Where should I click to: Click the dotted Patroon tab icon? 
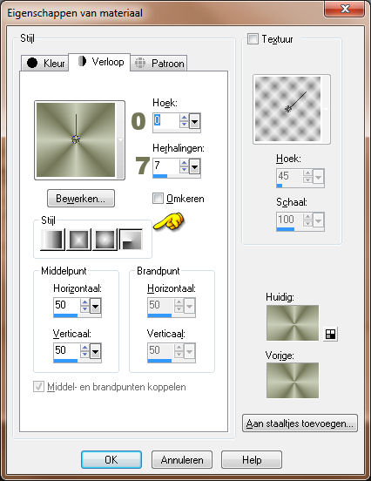140,63
